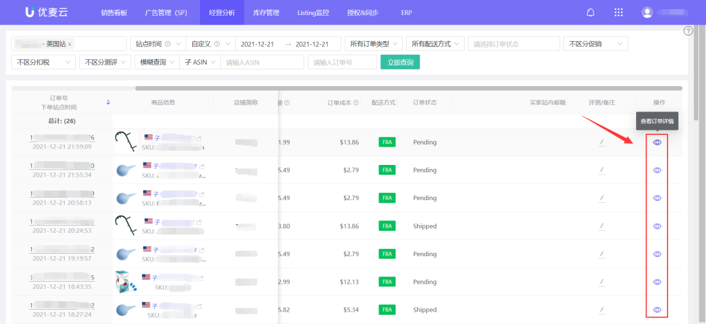
Task: Click the $5.34 order cost cell
Action: pyautogui.click(x=351, y=310)
